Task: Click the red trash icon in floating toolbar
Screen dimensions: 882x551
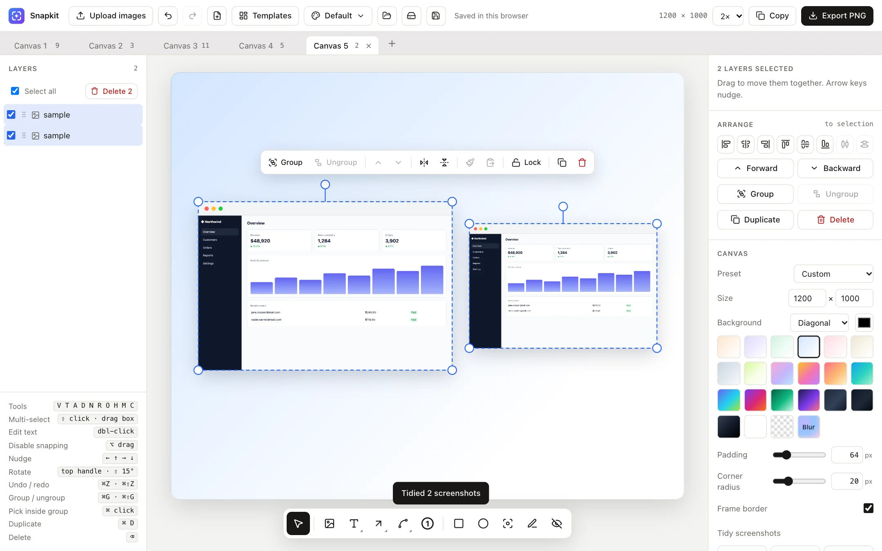Action: click(x=582, y=162)
